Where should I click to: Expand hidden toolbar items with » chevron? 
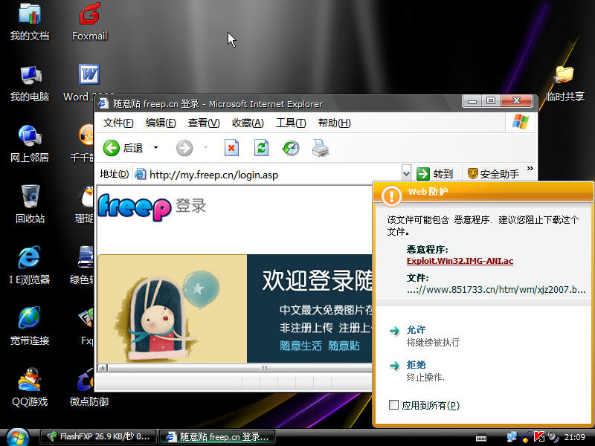530,169
